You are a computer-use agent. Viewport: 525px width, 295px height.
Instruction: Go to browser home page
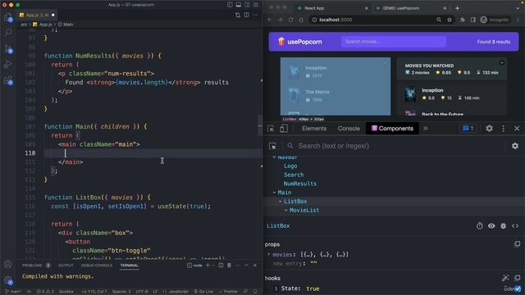coord(301,20)
